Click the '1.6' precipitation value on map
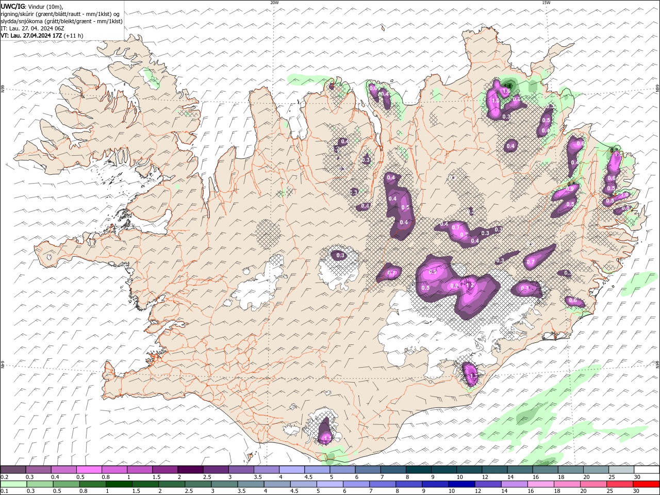This screenshot has height=495, width=660. [506, 91]
